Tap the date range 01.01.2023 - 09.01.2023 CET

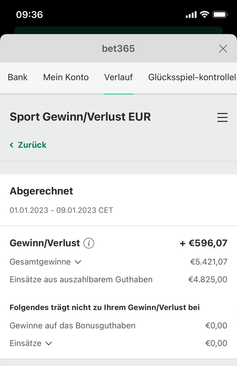tap(61, 210)
